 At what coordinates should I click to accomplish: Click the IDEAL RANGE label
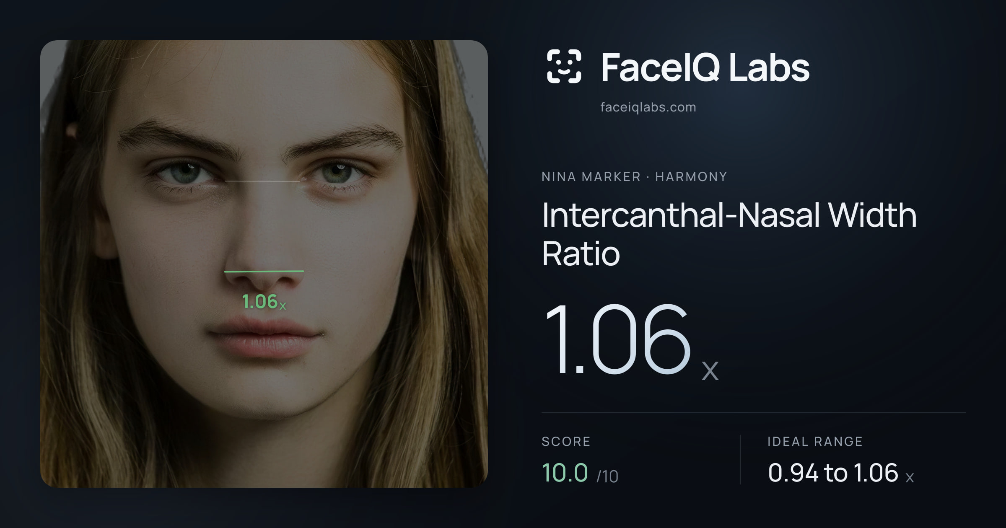tap(815, 441)
